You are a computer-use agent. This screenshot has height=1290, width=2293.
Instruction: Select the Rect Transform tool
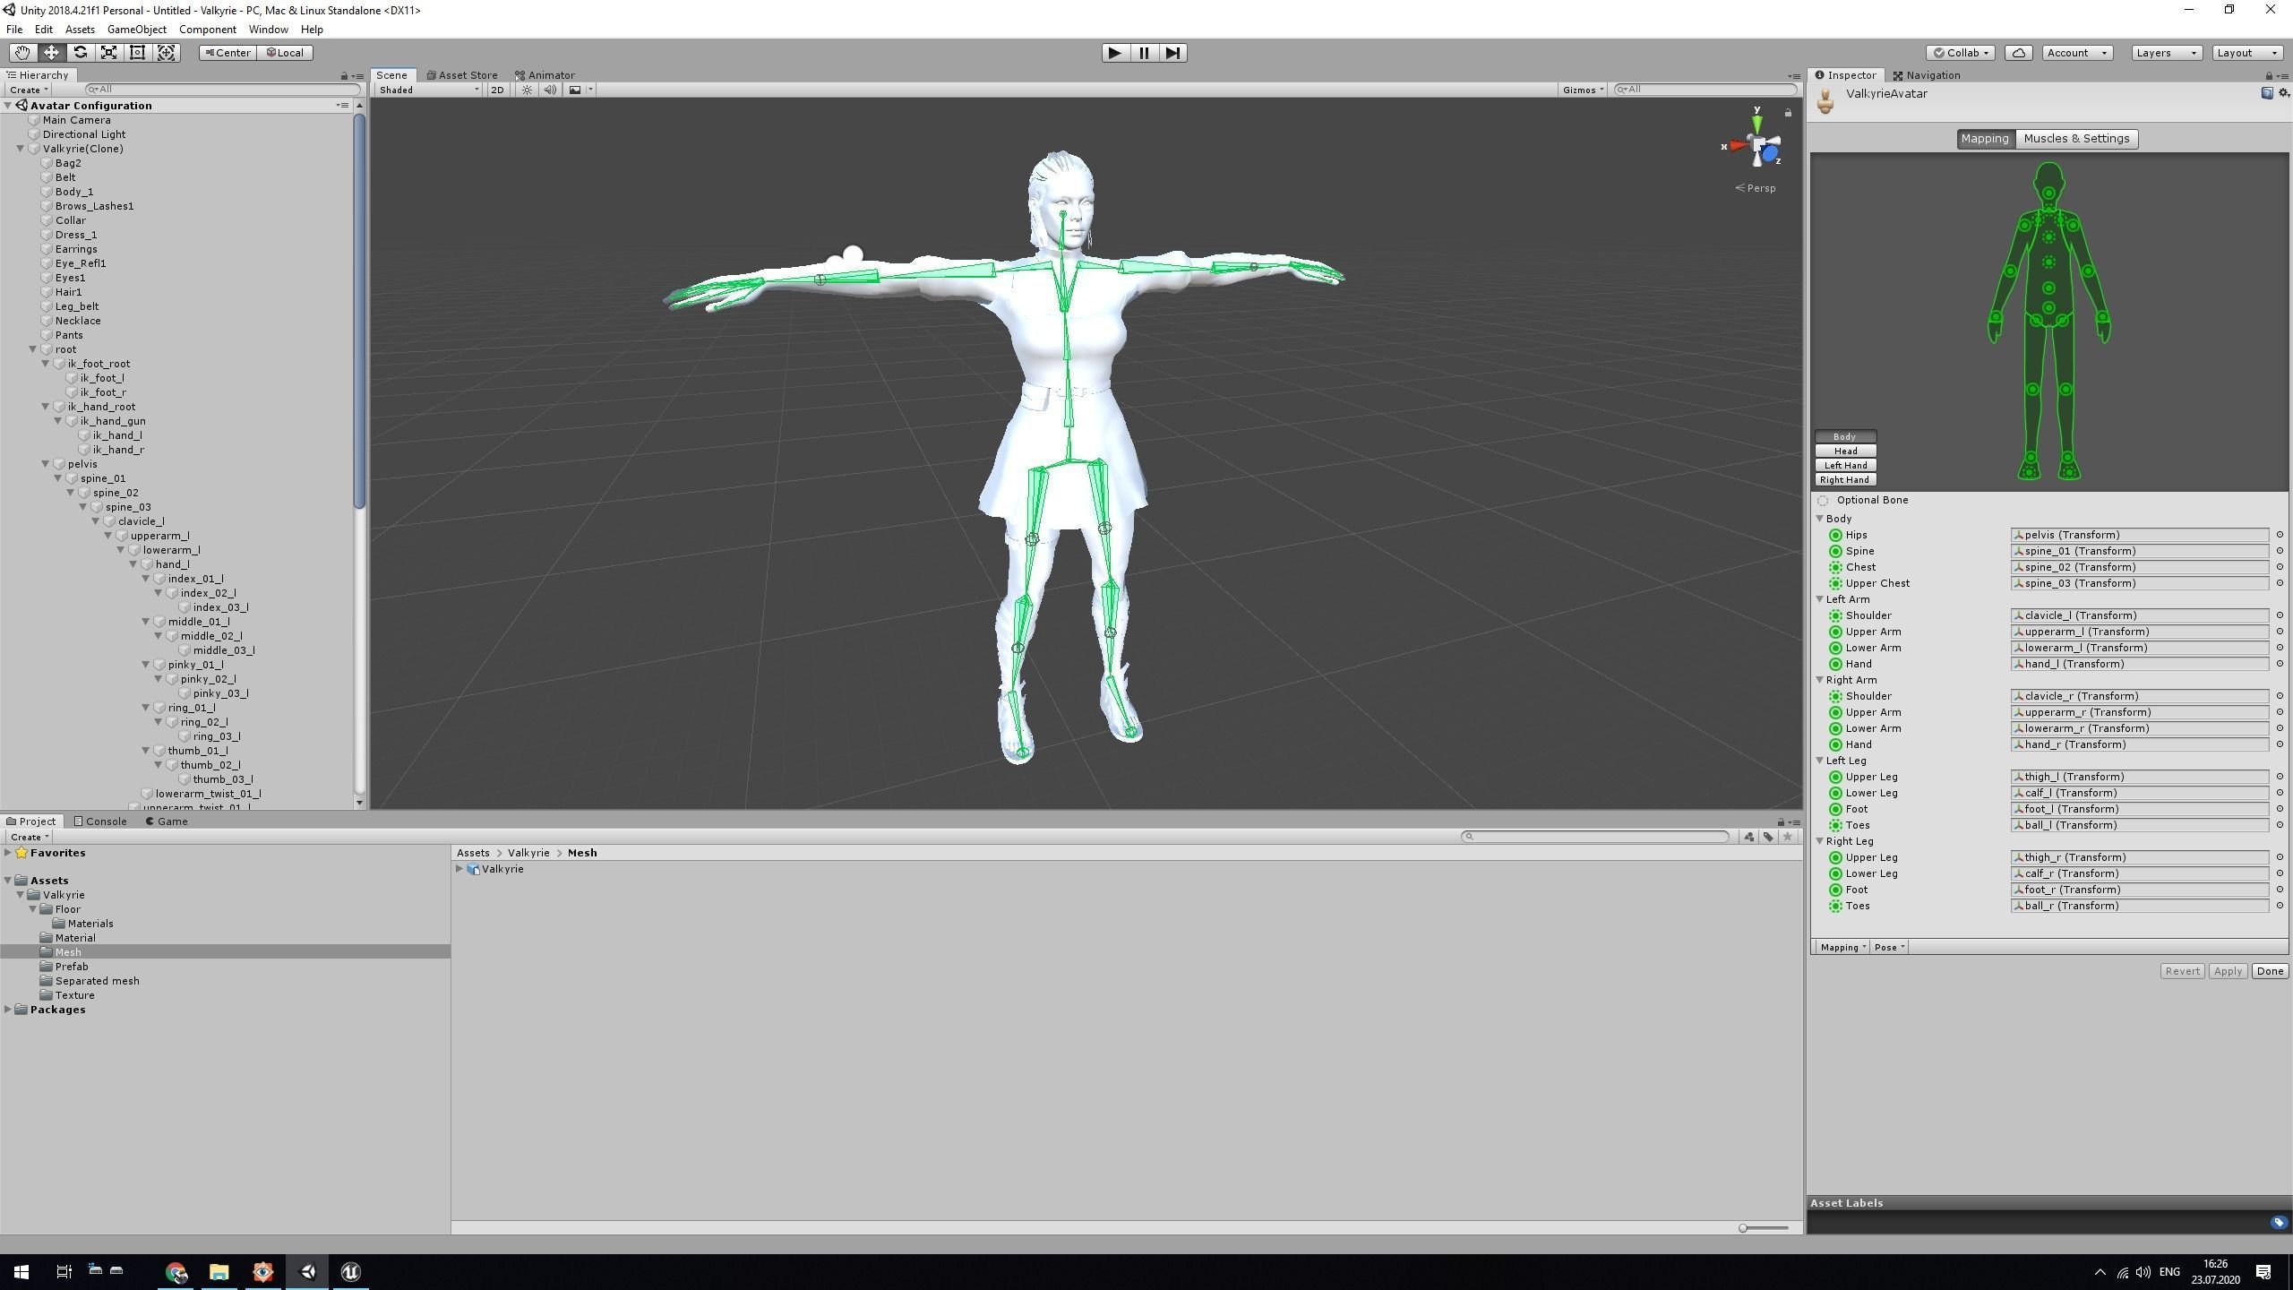(x=138, y=53)
